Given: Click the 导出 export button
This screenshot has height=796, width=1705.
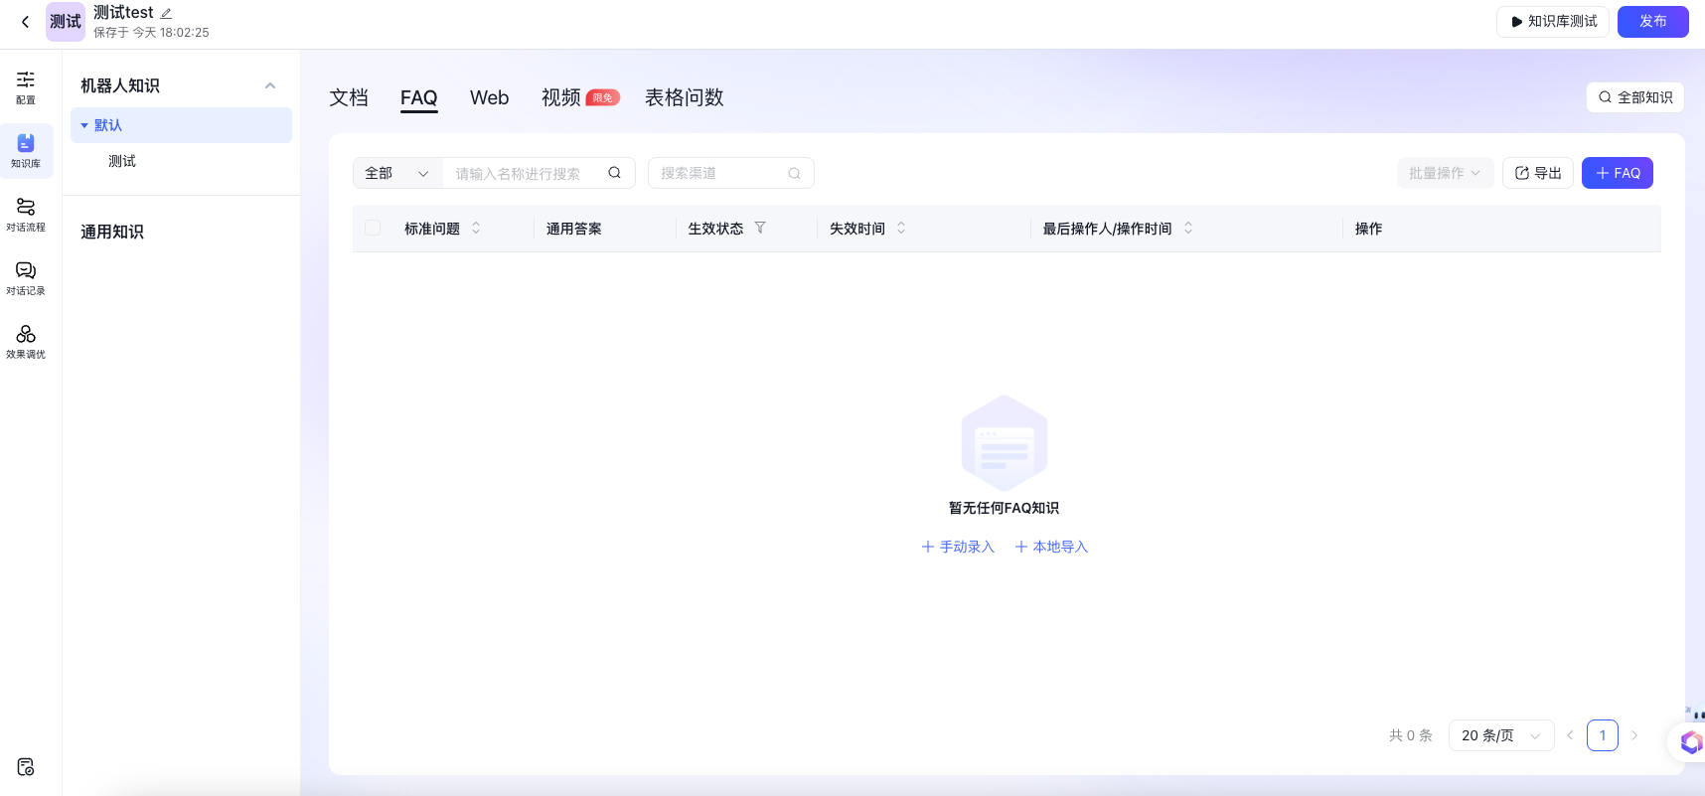Looking at the screenshot, I should [1538, 173].
